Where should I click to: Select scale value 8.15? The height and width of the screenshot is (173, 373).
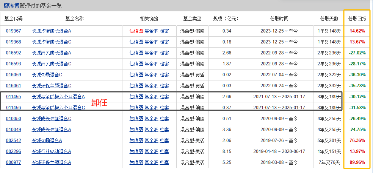pyautogui.click(x=227, y=151)
